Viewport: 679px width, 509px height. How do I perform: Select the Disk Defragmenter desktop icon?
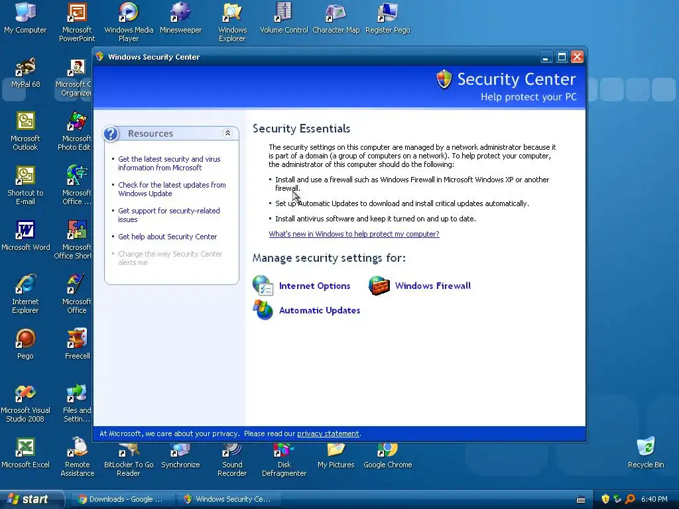tap(284, 460)
